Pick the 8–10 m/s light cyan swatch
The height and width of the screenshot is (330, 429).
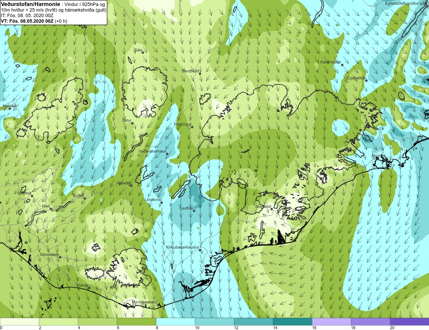[x=175, y=322]
